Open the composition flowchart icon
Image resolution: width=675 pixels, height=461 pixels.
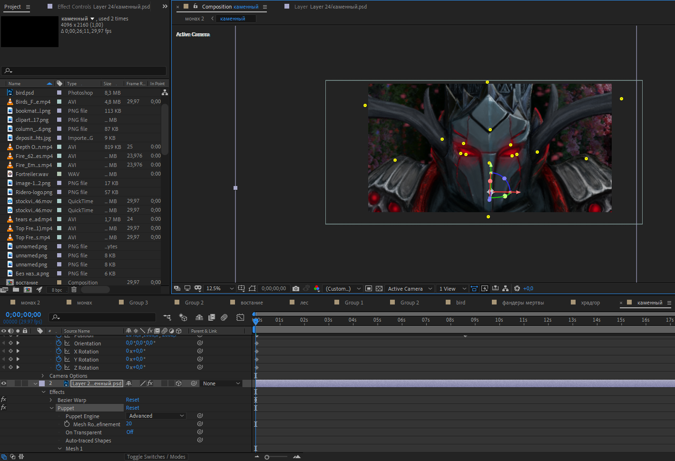pyautogui.click(x=505, y=288)
